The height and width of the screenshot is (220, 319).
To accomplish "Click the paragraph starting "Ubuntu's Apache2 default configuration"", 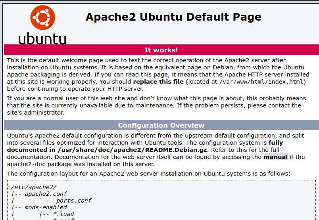I will coord(156,150).
